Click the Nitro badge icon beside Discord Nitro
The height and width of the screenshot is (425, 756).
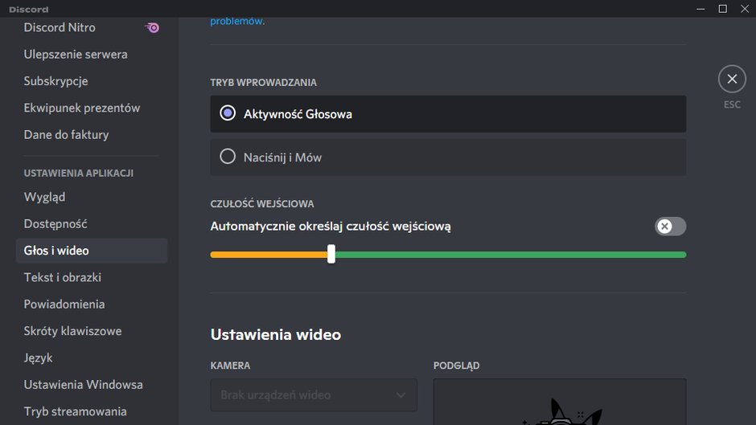[152, 27]
